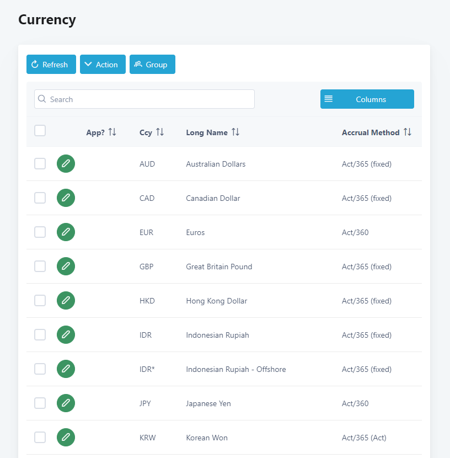Click the pencil icon for GBP
This screenshot has width=450, height=458.
coord(66,267)
